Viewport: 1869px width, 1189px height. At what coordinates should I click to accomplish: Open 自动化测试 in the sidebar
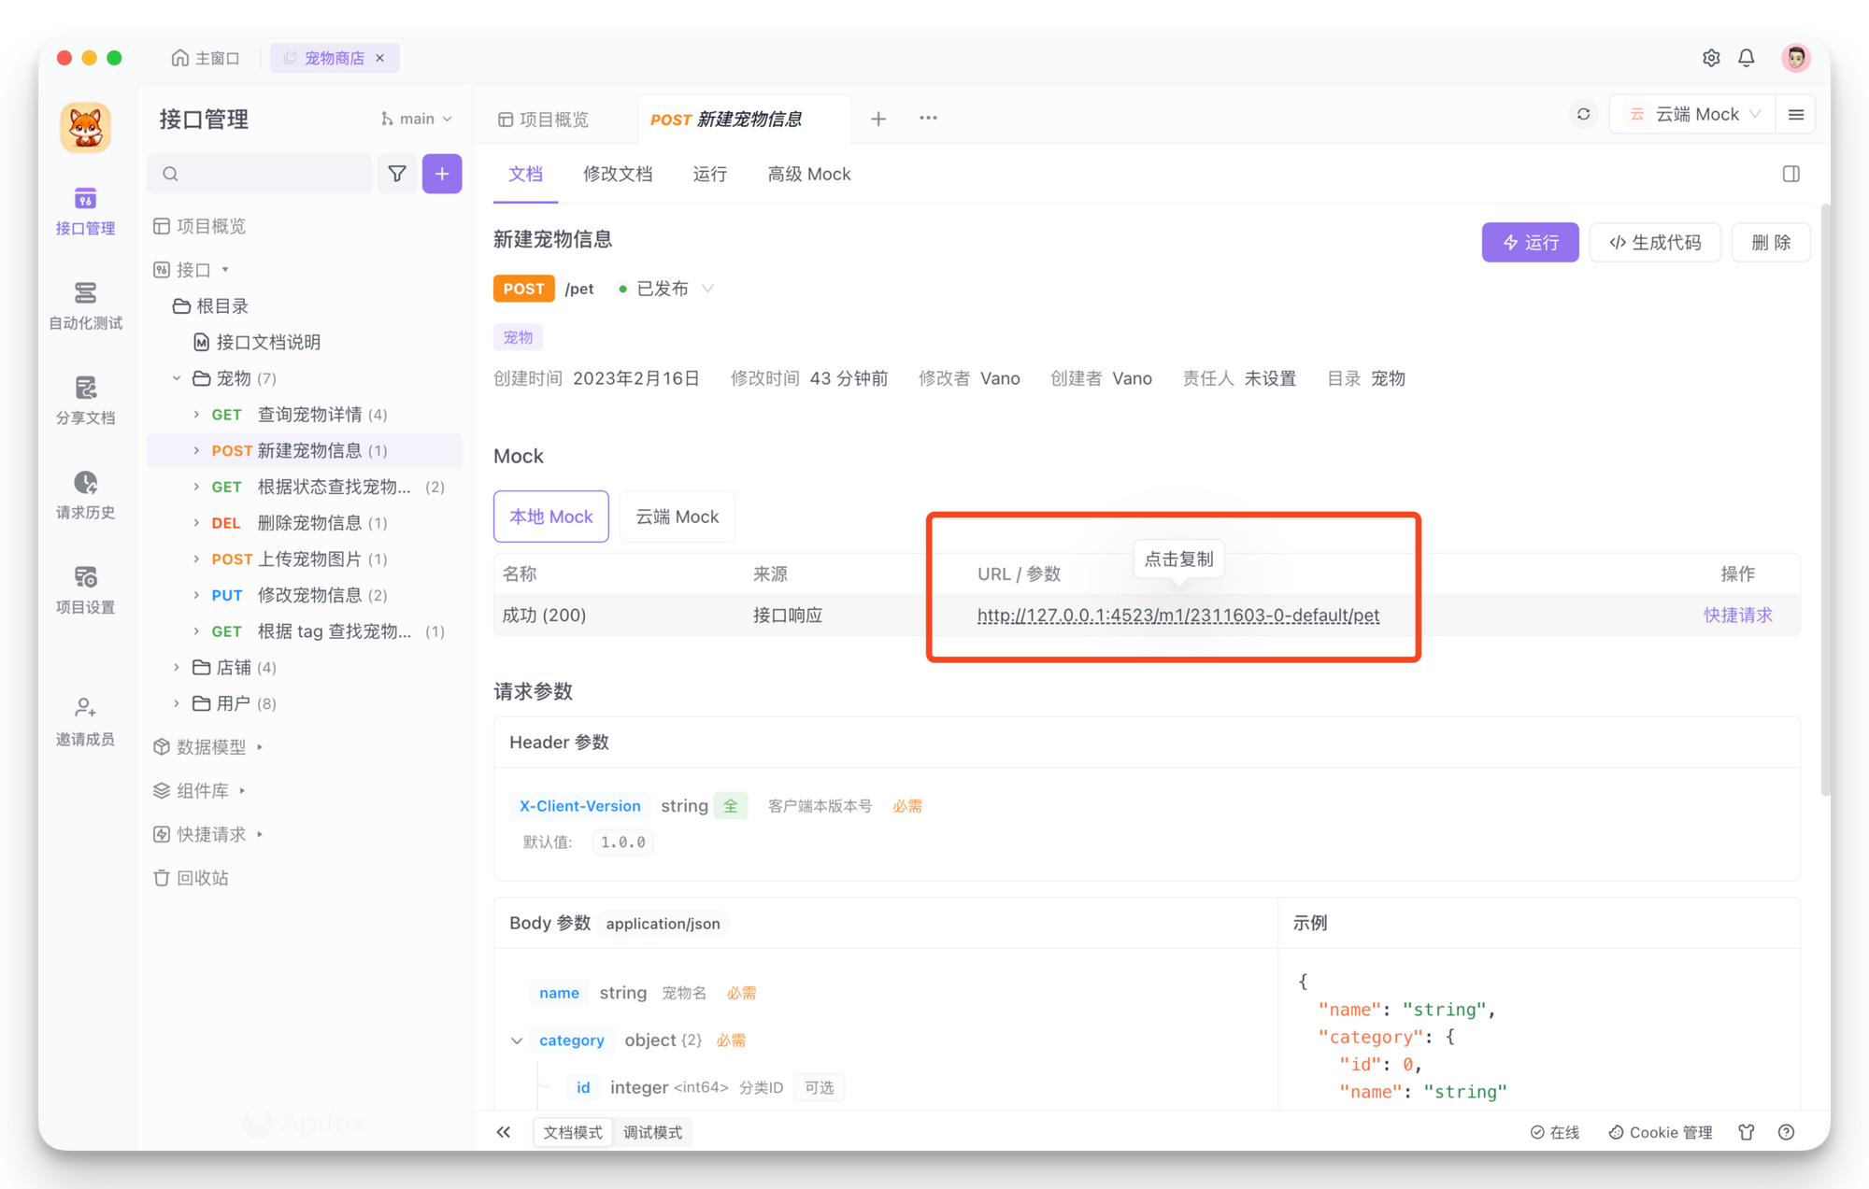point(85,305)
